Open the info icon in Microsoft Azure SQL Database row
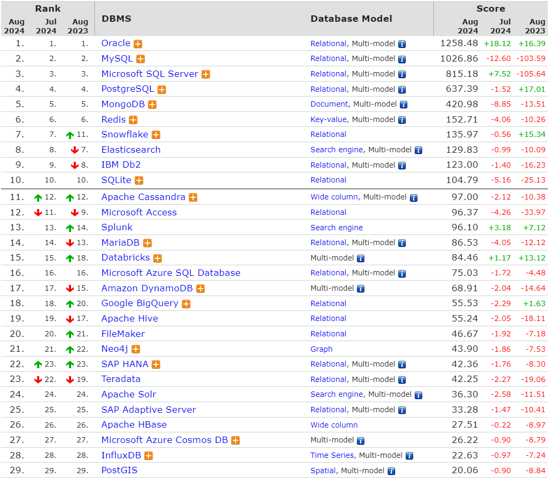Image resolution: width=550 pixels, height=478 pixels. pyautogui.click(x=402, y=273)
